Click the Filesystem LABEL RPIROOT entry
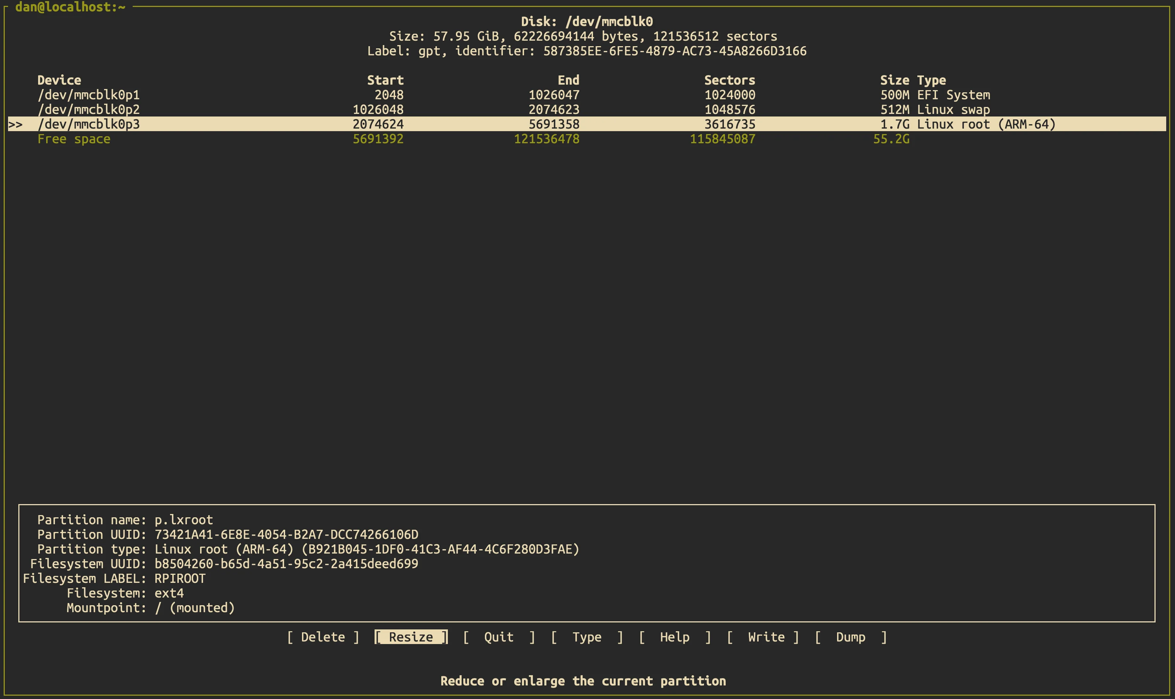The width and height of the screenshot is (1175, 699). [114, 578]
